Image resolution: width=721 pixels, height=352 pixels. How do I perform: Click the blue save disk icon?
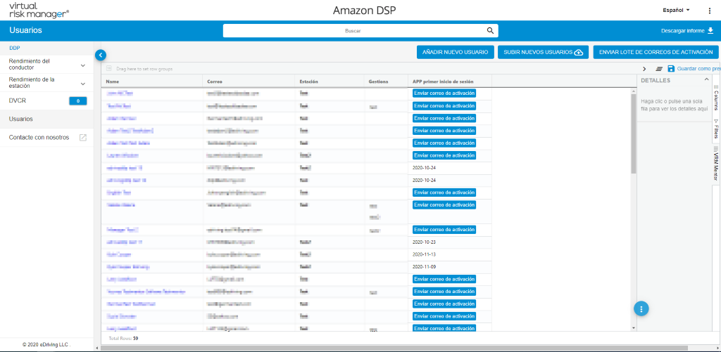[671, 69]
